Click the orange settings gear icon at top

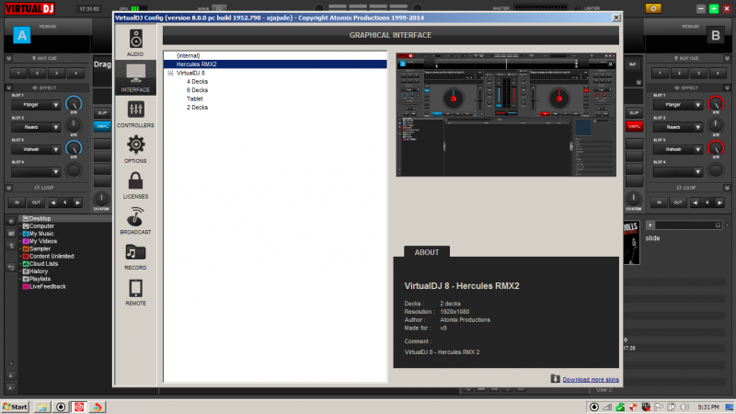click(653, 8)
